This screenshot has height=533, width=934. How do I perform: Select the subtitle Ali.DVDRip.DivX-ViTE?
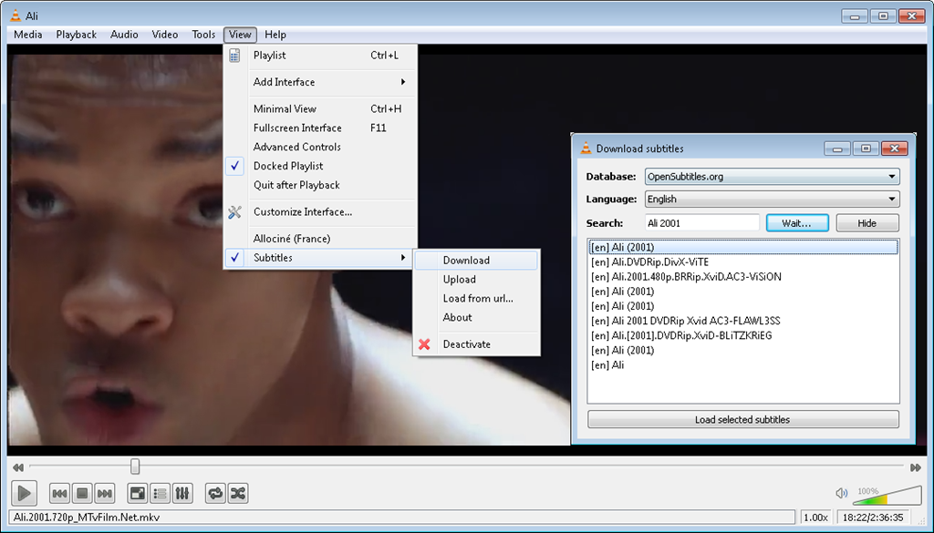click(x=742, y=261)
